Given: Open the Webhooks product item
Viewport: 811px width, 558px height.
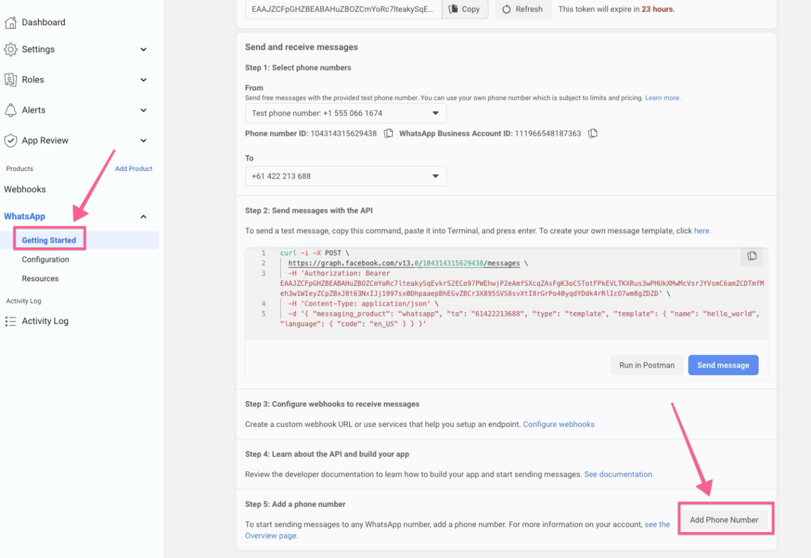Looking at the screenshot, I should click(25, 189).
